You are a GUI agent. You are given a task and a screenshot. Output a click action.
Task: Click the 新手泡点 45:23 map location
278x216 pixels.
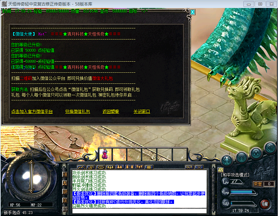tap(18, 213)
